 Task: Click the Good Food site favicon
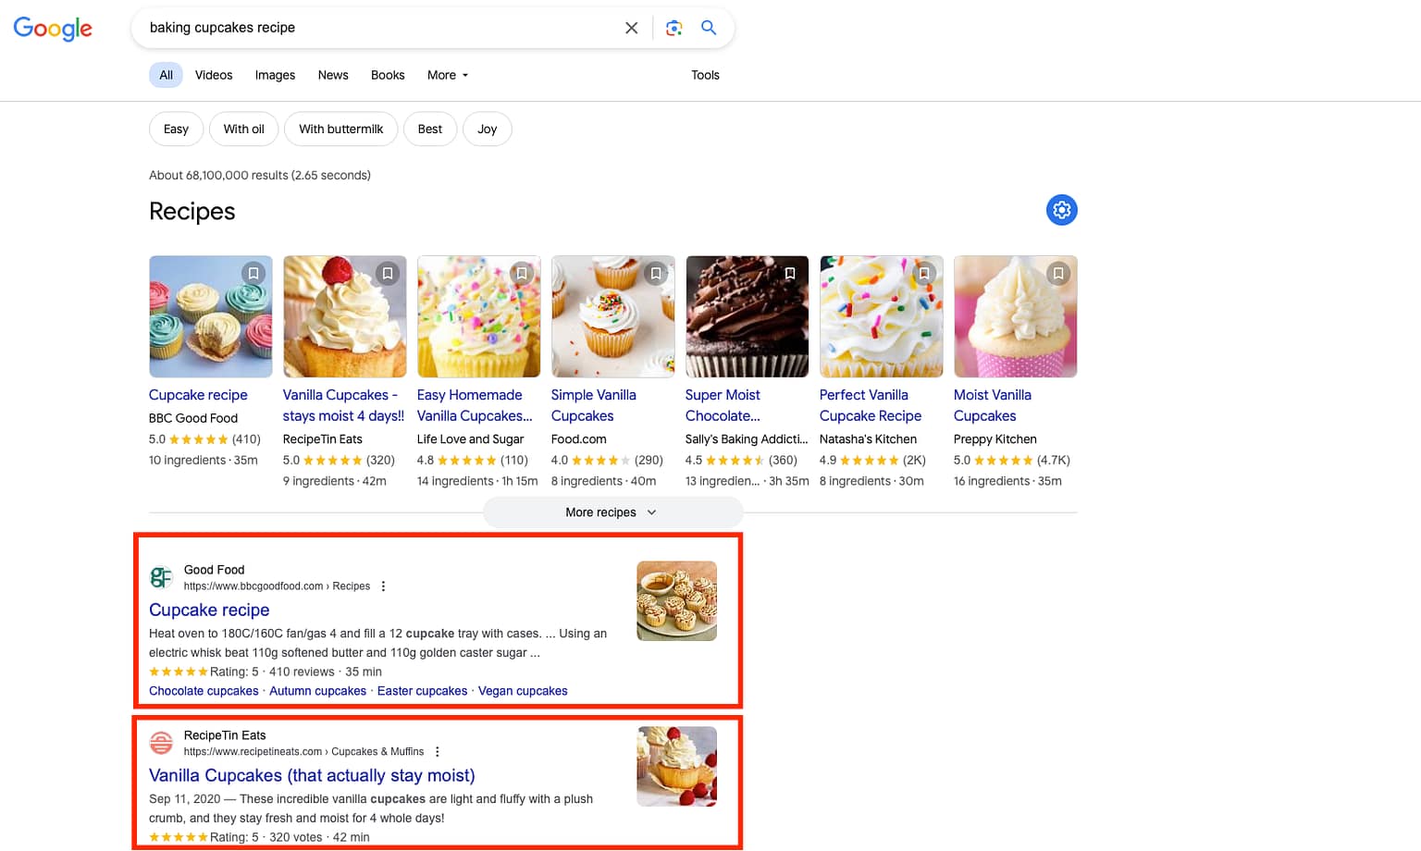(161, 577)
